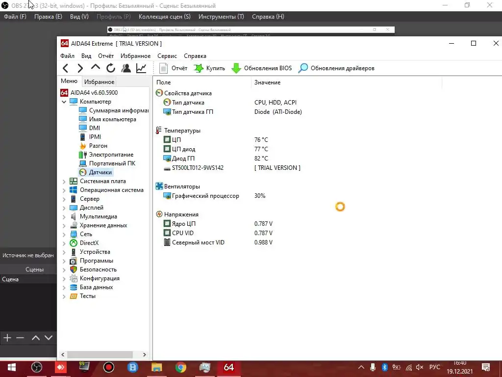Move OBS scene up with arrow
This screenshot has width=502, height=377.
point(35,338)
